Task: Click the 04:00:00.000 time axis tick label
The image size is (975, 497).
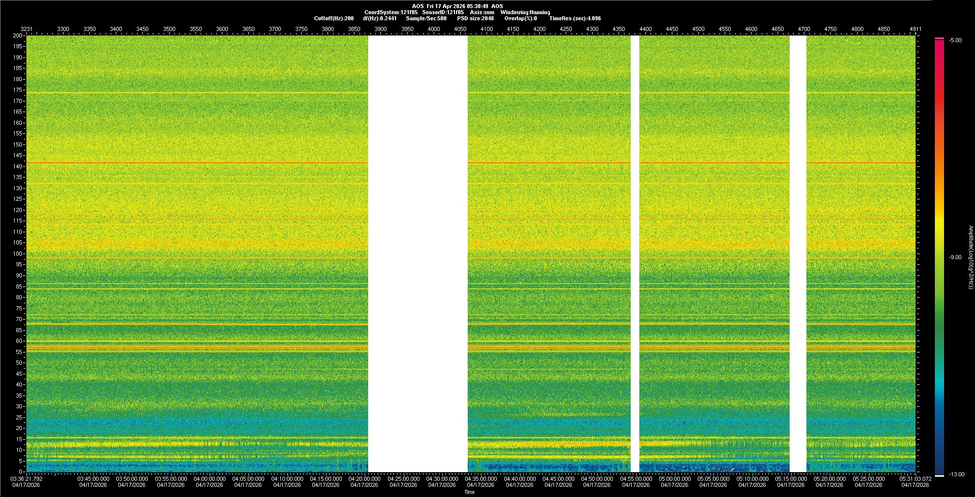Action: 210,479
